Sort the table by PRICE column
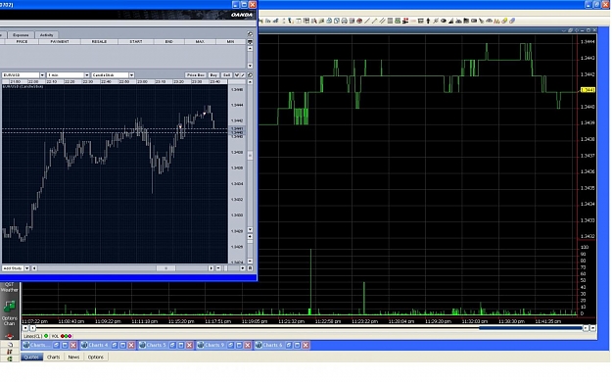The height and width of the screenshot is (382, 612). pos(22,41)
